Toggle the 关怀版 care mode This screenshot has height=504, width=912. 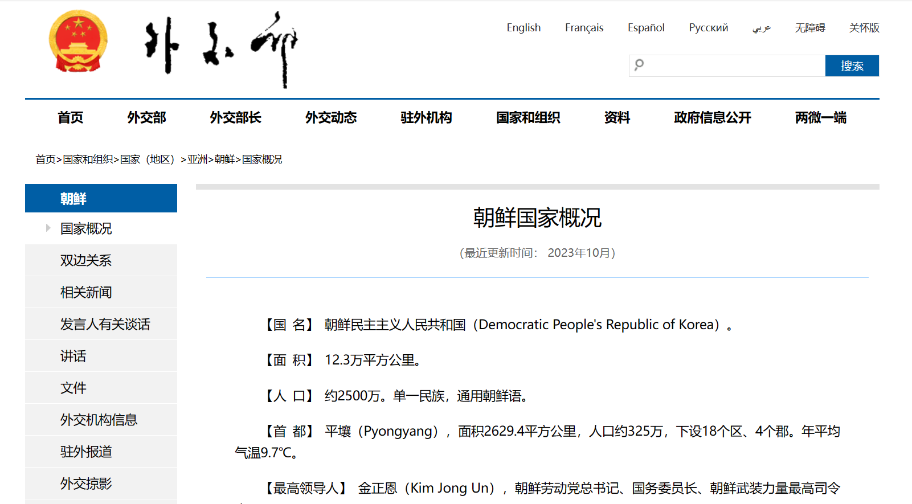864,28
